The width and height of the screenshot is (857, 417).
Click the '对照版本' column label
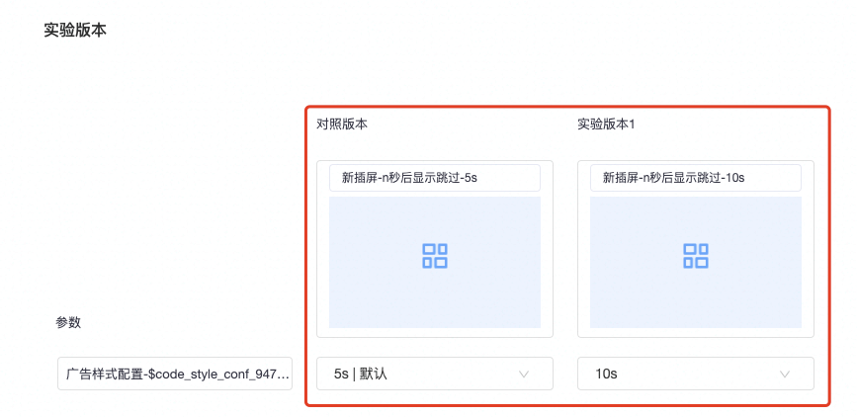pos(342,125)
